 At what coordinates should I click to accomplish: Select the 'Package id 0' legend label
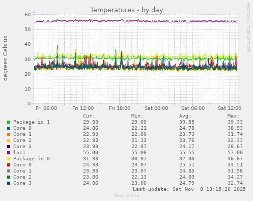(x=32, y=159)
